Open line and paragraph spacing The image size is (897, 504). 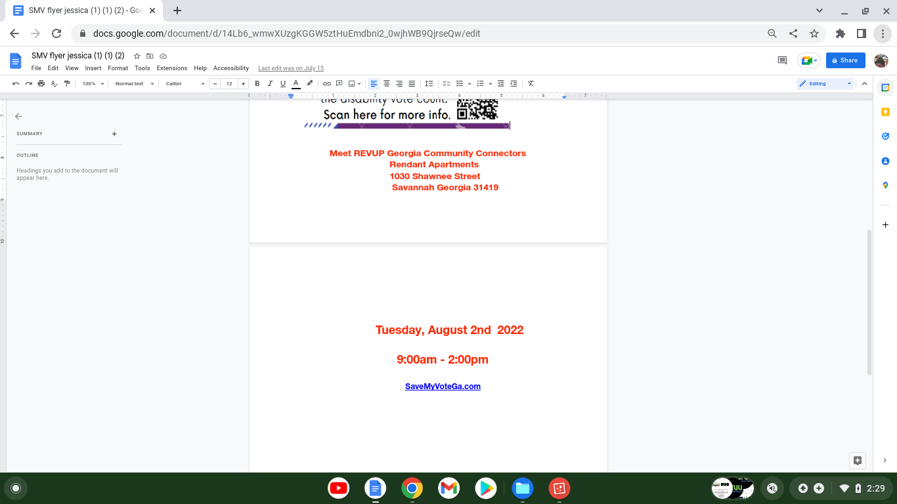click(429, 83)
